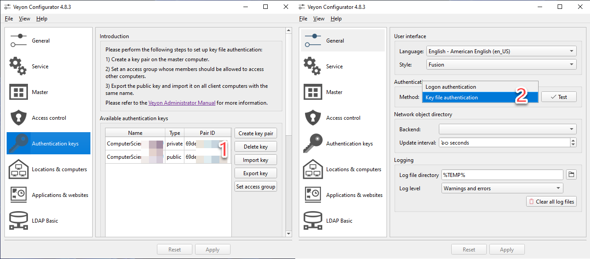Open General icon in left Configurator window
This screenshot has height=259, width=590.
18,40
